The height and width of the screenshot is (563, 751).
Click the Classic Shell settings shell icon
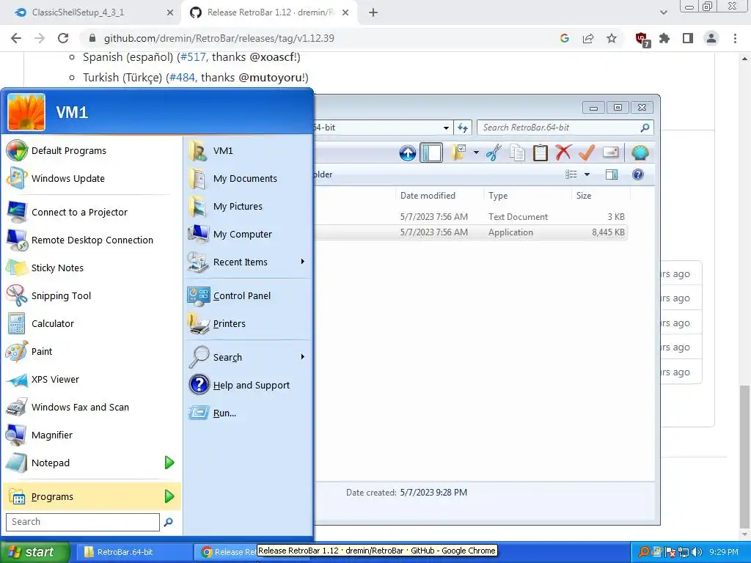tap(640, 152)
